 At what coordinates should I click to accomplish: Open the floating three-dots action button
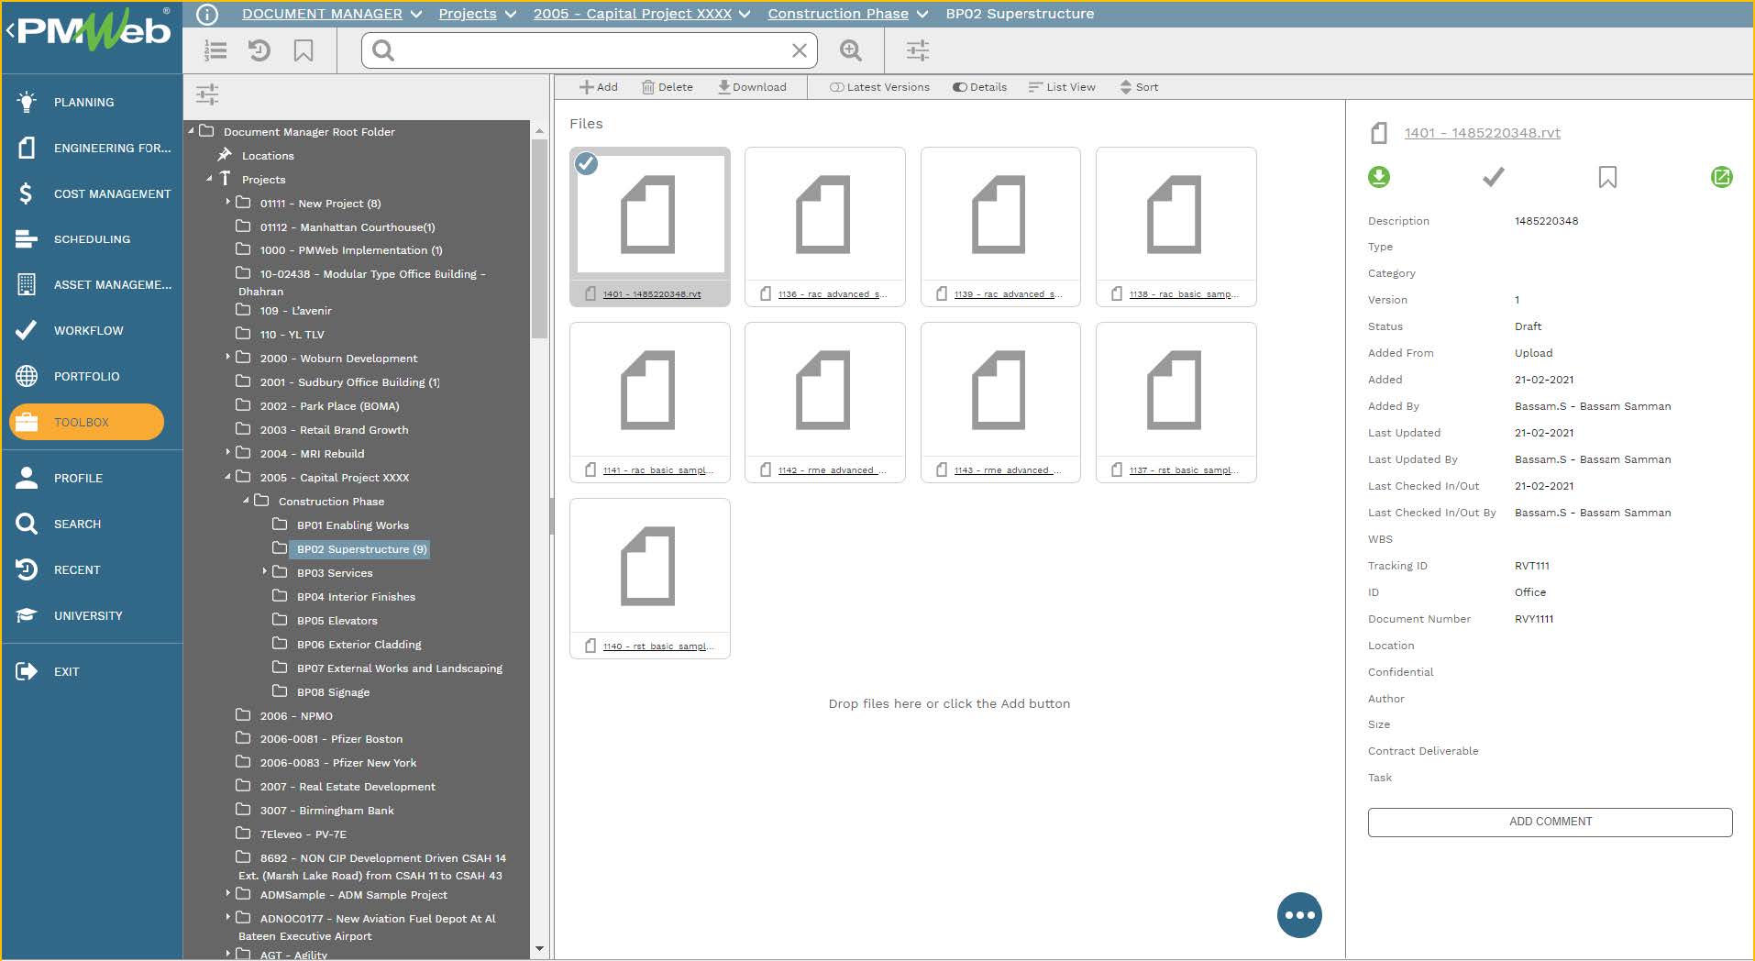1299,914
